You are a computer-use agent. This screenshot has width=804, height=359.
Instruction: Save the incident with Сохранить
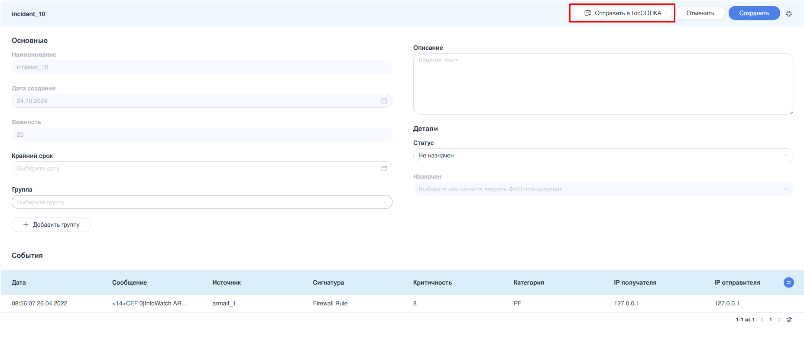click(754, 13)
